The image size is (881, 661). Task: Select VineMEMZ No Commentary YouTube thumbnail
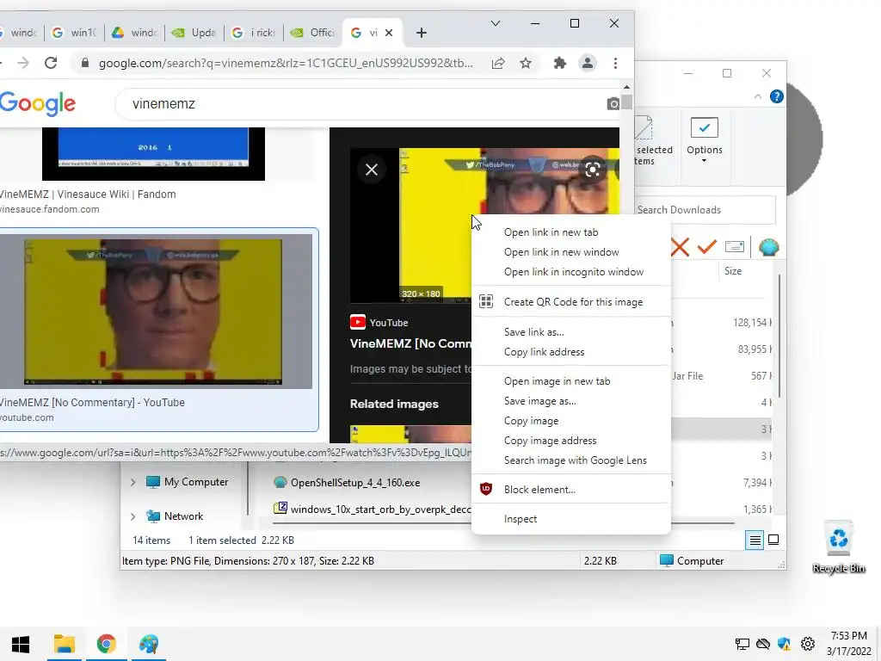click(156, 312)
